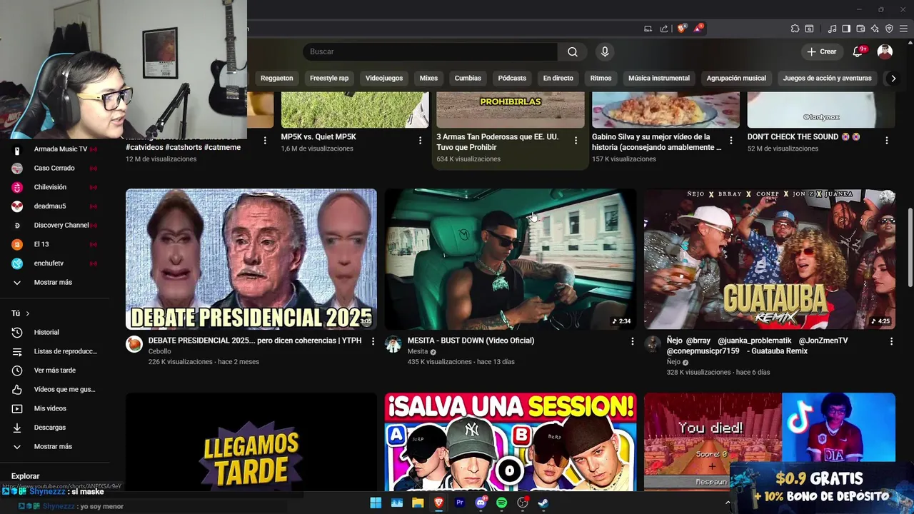Open browser extensions puzzle icon
The image size is (914, 514).
click(795, 29)
